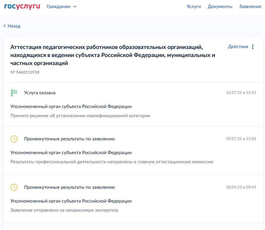The image size is (265, 230).
Task: Click the timestamp 16.07.25 в 15:53
Action: click(241, 93)
